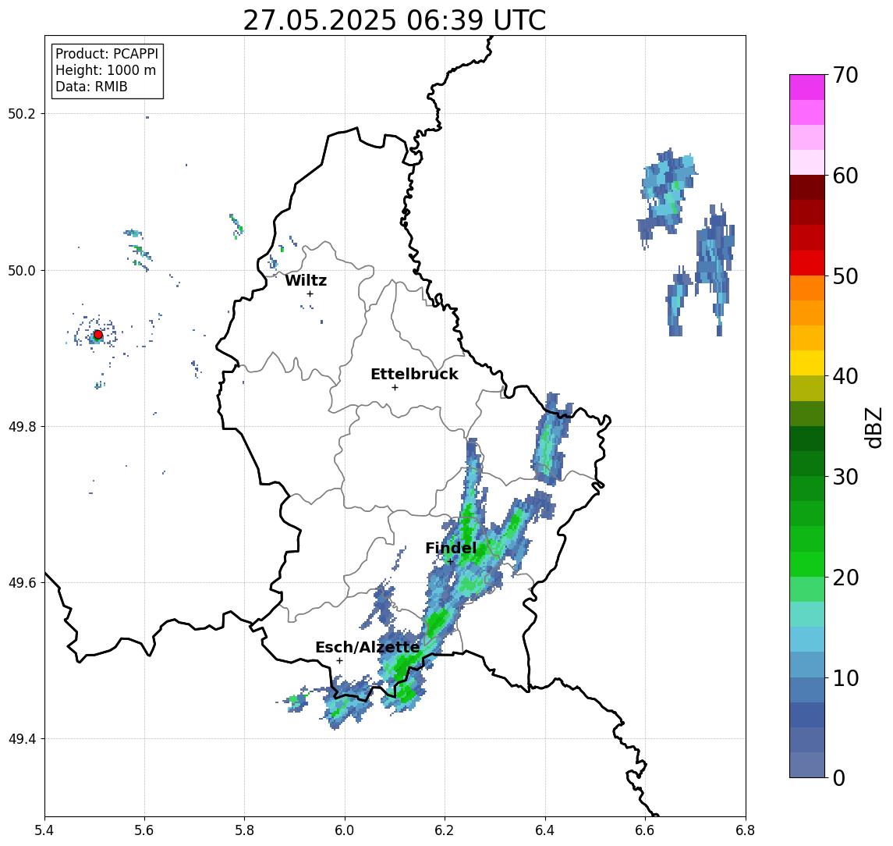Click the Findel city label

[451, 548]
